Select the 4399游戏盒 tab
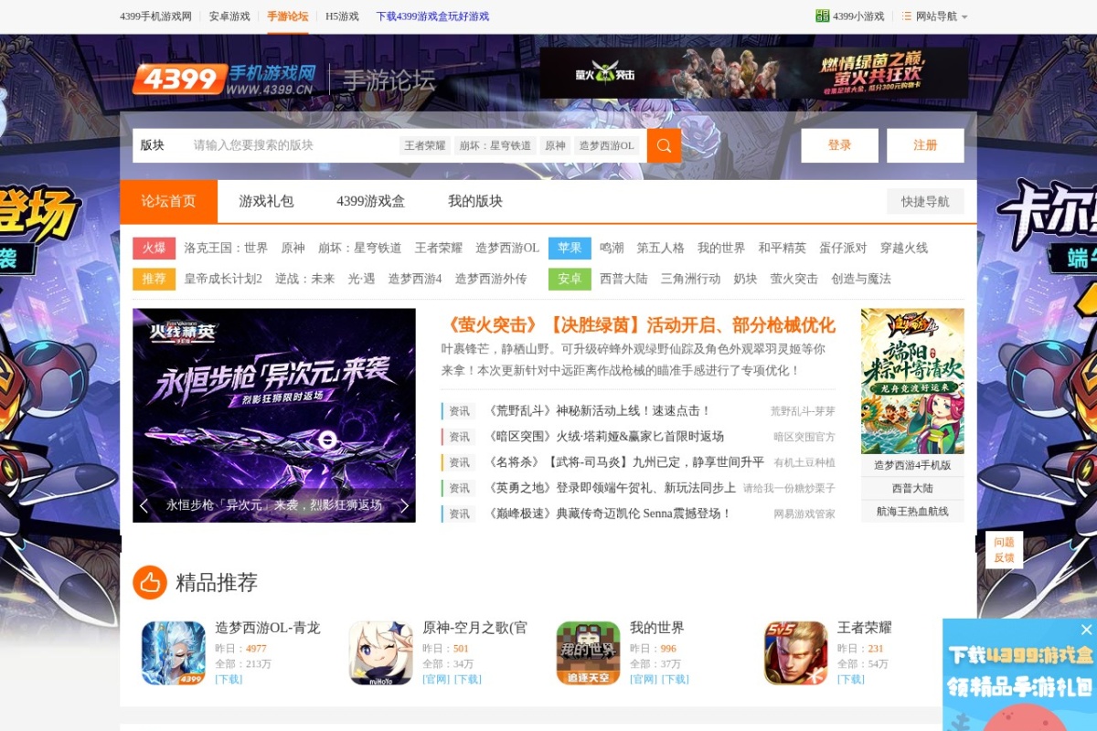This screenshot has width=1097, height=731. pyautogui.click(x=370, y=201)
